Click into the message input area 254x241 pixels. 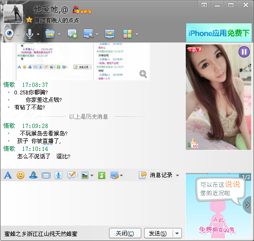click(92, 203)
